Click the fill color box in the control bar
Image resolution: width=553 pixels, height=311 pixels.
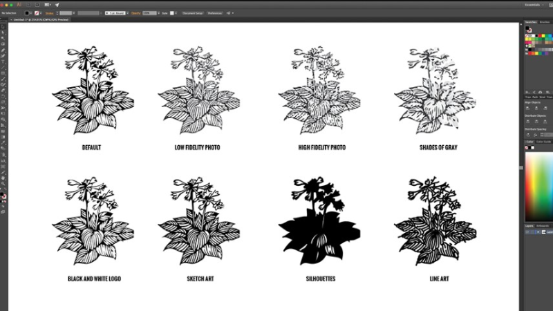[28, 13]
